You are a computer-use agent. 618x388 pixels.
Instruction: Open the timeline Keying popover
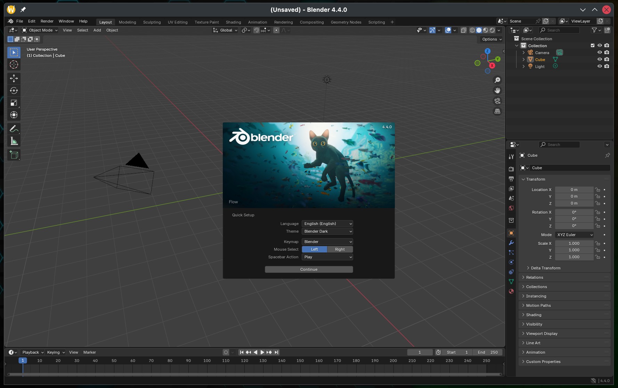coord(56,352)
